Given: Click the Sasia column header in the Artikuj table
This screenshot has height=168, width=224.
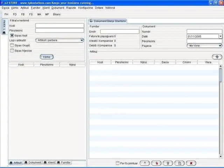Looking at the screenshot, I should point(165,62).
